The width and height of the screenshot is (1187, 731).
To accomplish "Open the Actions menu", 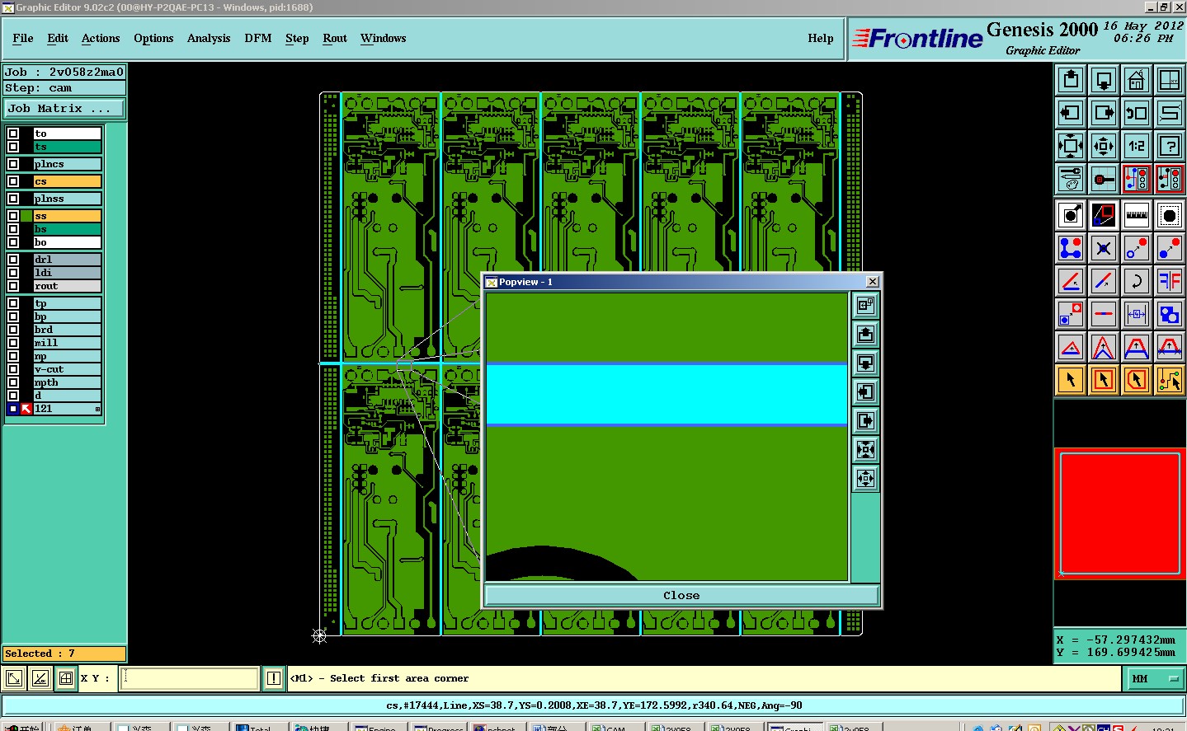I will 101,38.
